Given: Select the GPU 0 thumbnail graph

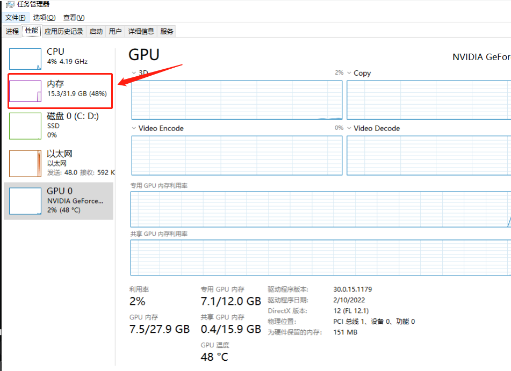Looking at the screenshot, I should 25,201.
